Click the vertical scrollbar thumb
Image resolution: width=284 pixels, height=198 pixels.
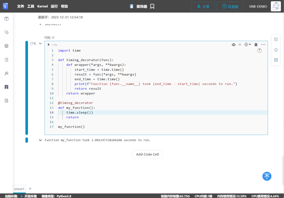(283, 170)
